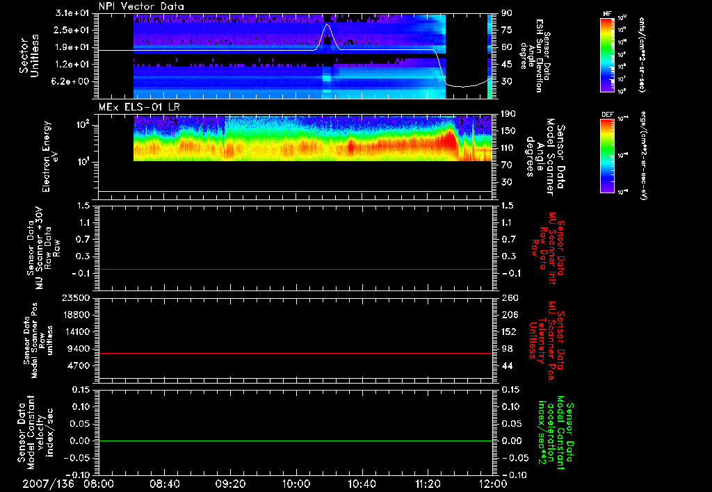Select the 6.2e+00 sector tick value
712x492 pixels.
tap(72, 82)
